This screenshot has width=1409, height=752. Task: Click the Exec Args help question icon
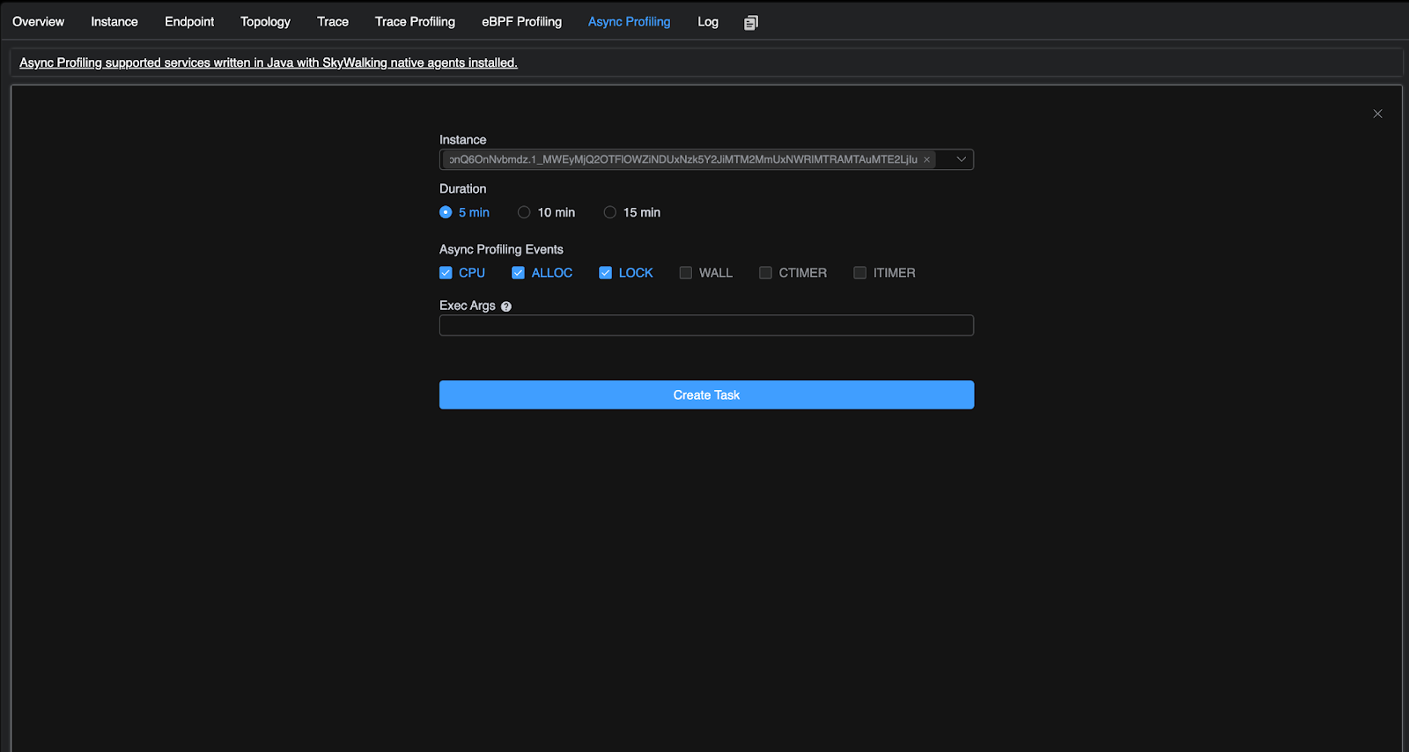(x=506, y=306)
